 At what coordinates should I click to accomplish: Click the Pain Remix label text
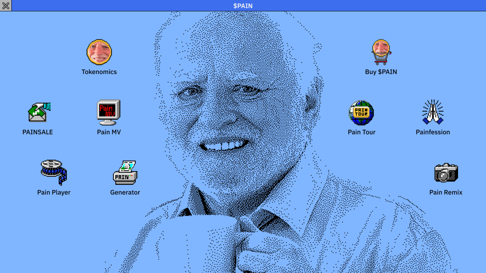[x=446, y=192]
